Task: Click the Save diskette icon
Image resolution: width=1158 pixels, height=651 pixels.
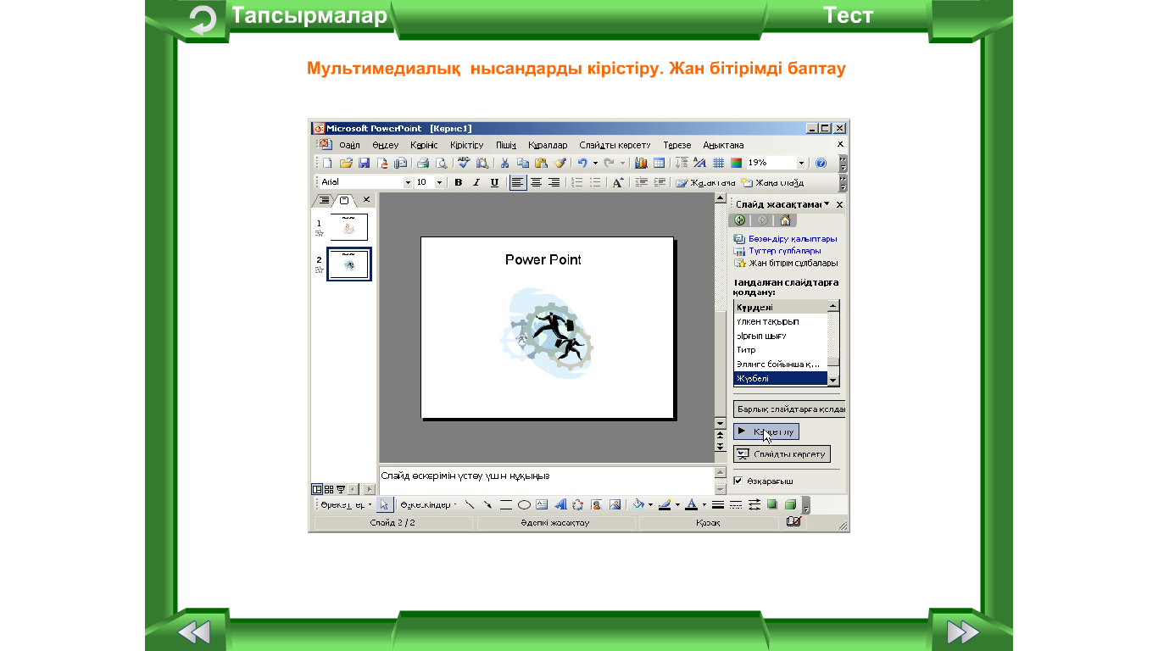Action: tap(364, 163)
